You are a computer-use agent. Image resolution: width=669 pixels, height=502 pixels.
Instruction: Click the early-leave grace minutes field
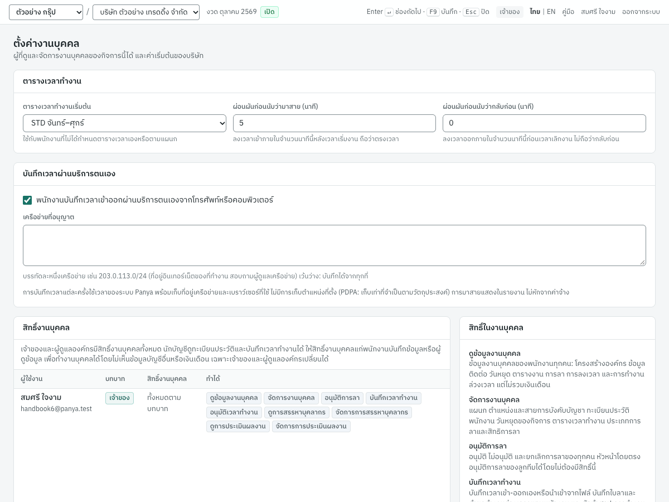tap(544, 123)
